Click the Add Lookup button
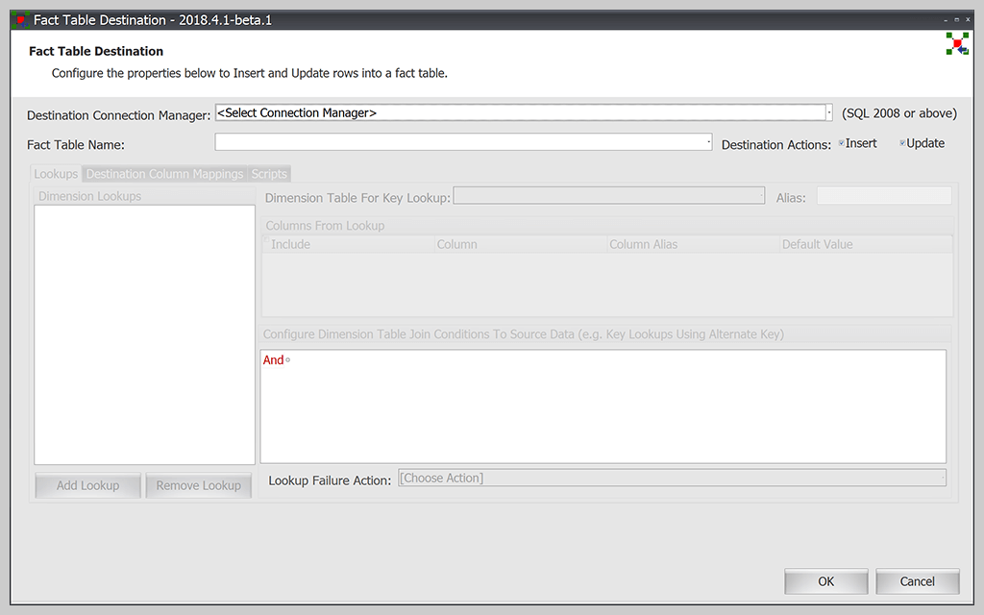Image resolution: width=984 pixels, height=615 pixels. pyautogui.click(x=87, y=485)
